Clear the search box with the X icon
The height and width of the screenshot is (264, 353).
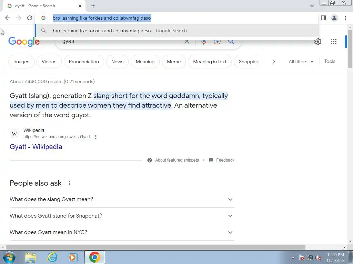point(186,42)
